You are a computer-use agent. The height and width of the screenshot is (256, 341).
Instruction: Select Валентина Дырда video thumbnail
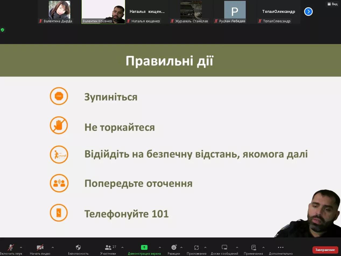click(x=59, y=12)
